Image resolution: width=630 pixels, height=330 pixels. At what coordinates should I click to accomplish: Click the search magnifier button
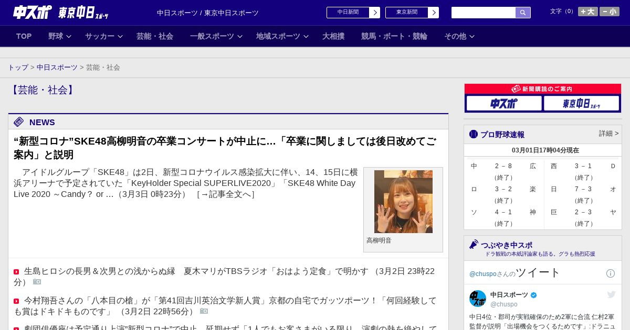pos(523,13)
